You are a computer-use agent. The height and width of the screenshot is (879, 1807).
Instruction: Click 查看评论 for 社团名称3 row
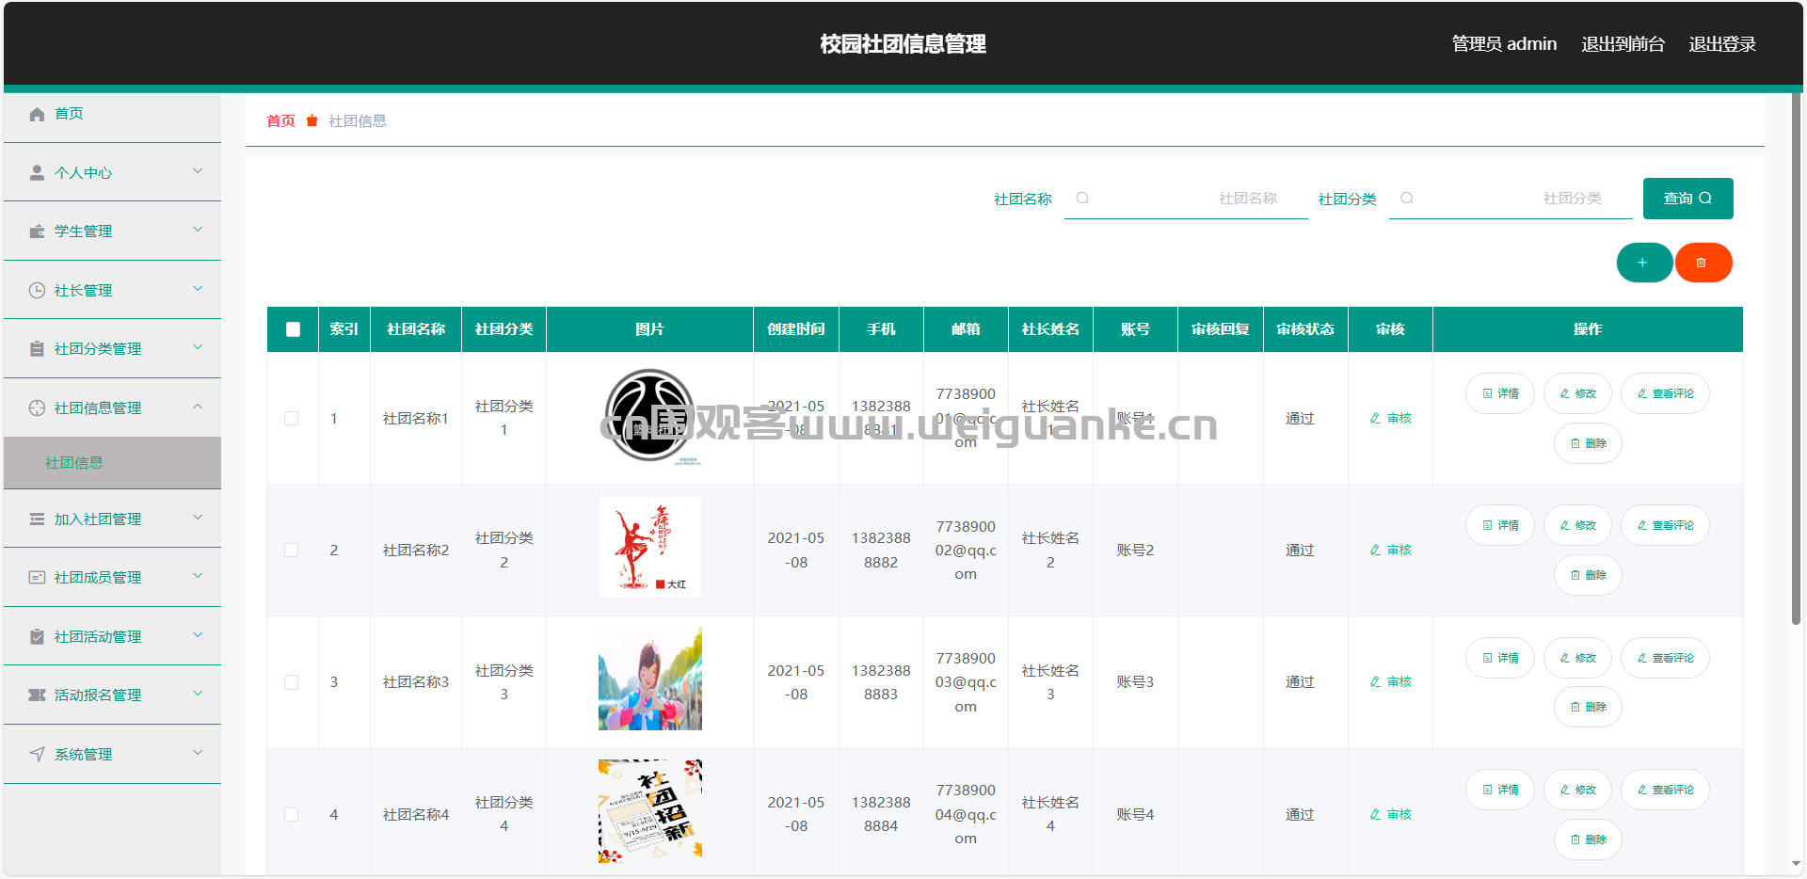[x=1665, y=659]
